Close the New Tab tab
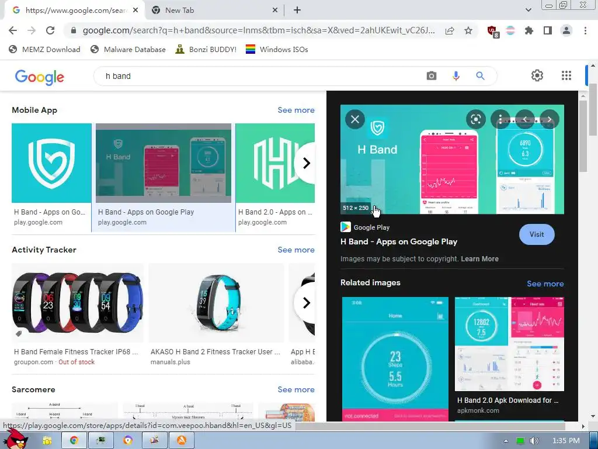The width and height of the screenshot is (598, 449). pos(275,11)
